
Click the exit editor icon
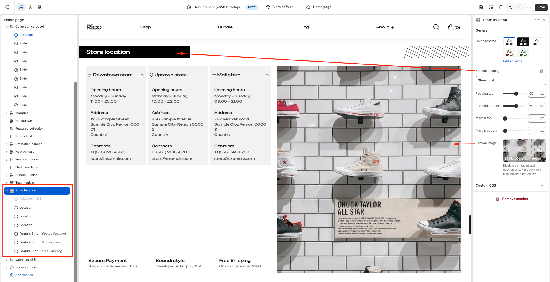coord(7,7)
